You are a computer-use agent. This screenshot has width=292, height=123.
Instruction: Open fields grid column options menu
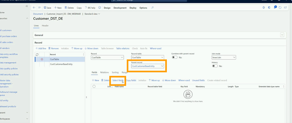284,87
